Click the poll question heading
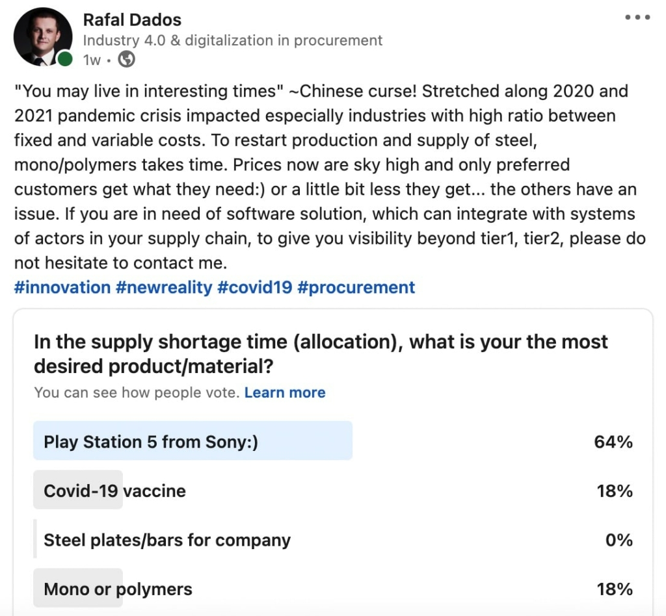Viewport: 666px width, 616px height. 321,354
